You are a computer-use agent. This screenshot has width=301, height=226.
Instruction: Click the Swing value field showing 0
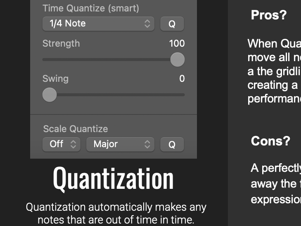tap(182, 79)
